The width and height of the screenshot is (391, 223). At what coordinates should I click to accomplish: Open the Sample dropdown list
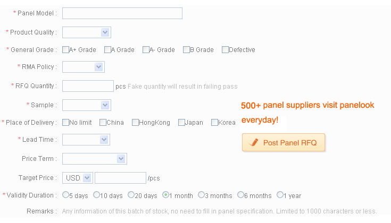(x=86, y=105)
